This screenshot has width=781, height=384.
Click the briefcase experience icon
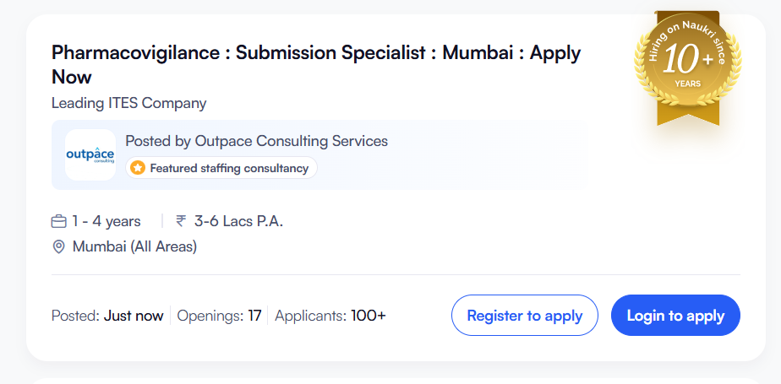coord(59,221)
